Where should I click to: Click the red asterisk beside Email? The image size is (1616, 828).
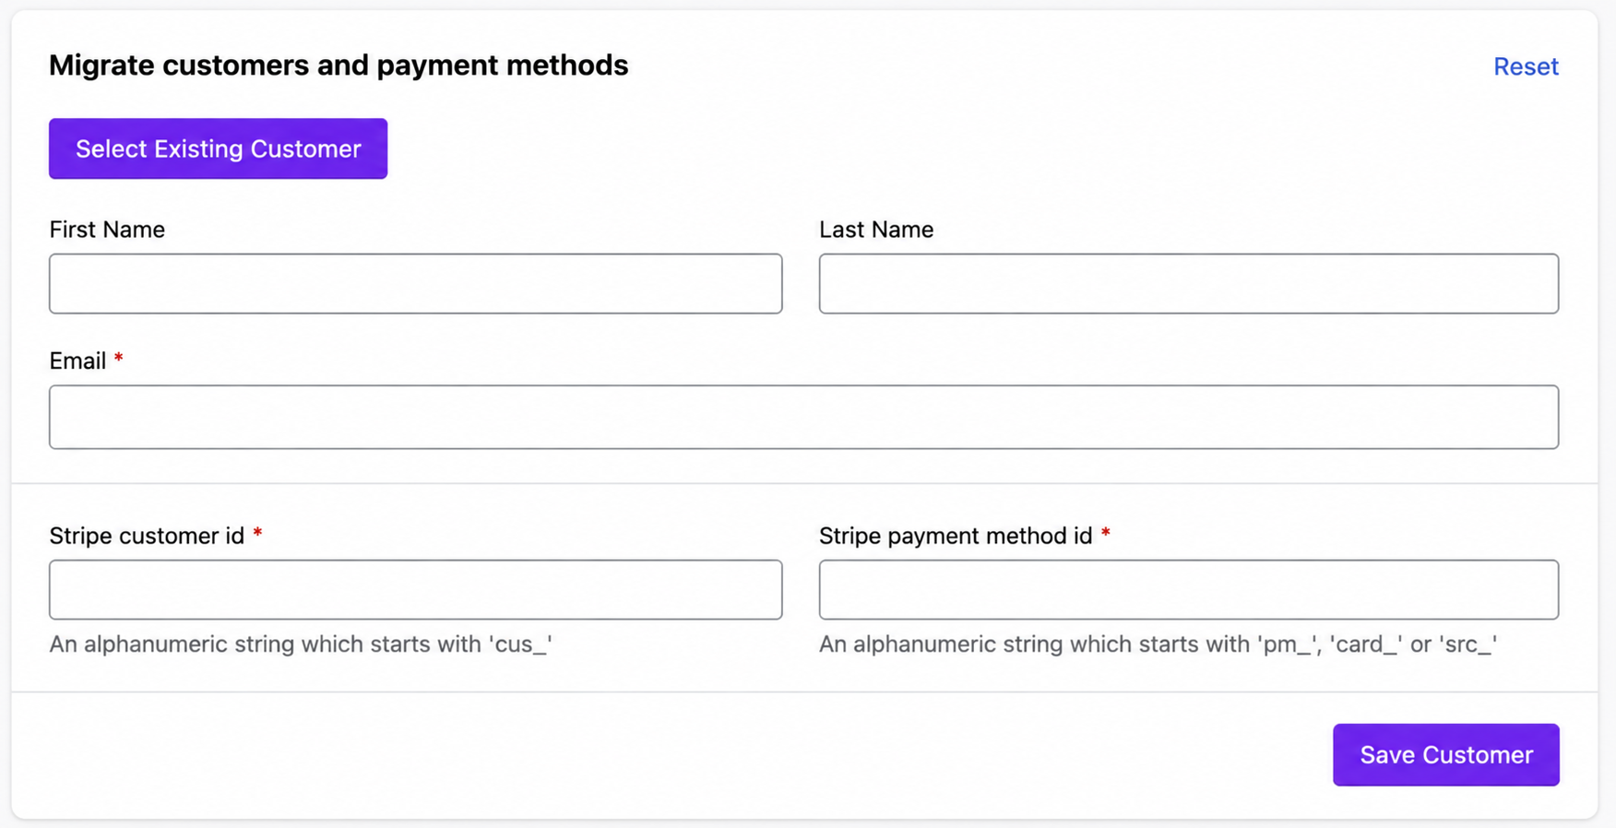click(x=118, y=358)
